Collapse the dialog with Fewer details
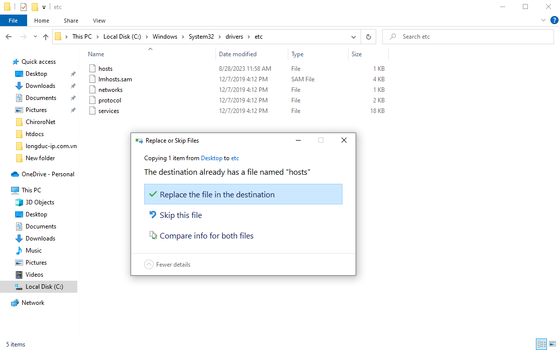Image resolution: width=559 pixels, height=350 pixels. click(168, 265)
